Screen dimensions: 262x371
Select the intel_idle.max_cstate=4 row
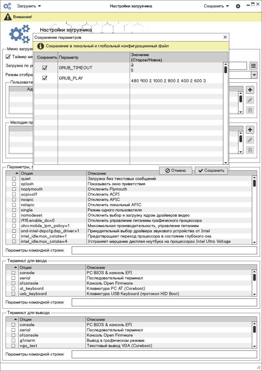point(129,241)
